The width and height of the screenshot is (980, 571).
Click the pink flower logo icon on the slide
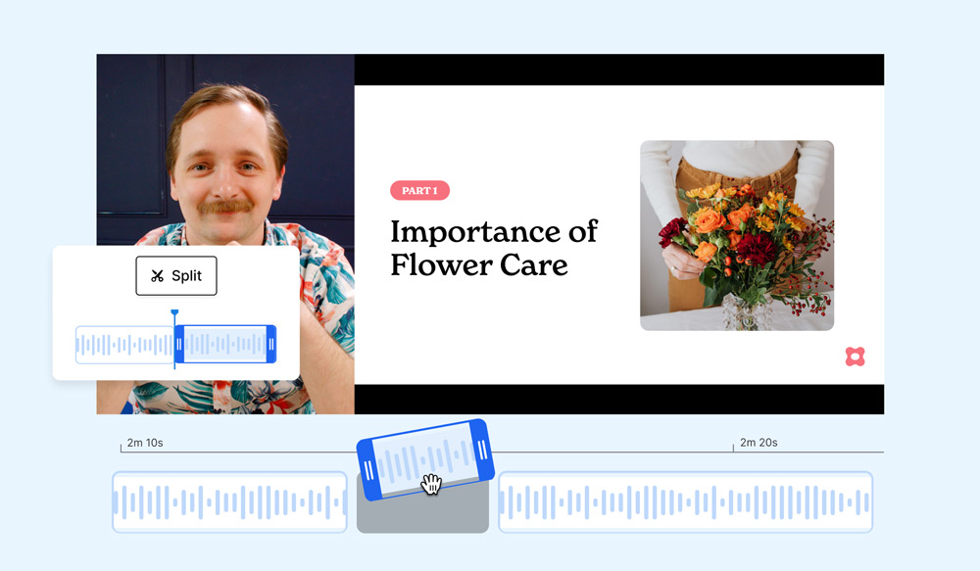(855, 357)
